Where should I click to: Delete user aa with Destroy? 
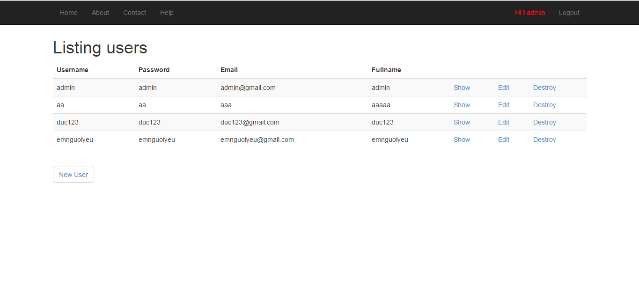[544, 105]
